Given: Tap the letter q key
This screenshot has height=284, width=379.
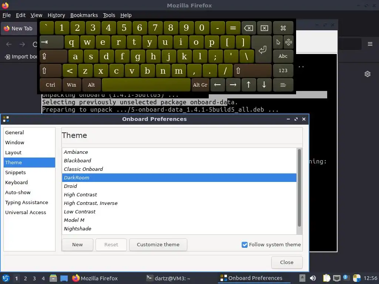Looking at the screenshot, I should click(x=71, y=42).
